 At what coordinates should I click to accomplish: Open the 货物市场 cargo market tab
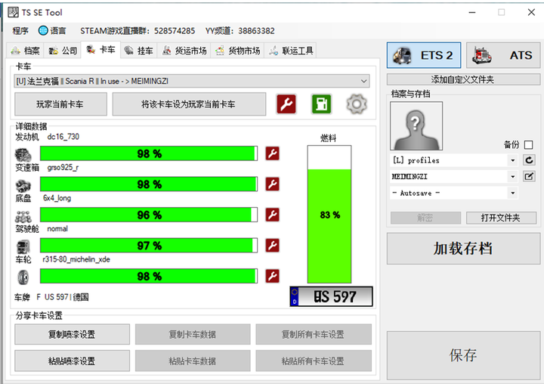(238, 51)
